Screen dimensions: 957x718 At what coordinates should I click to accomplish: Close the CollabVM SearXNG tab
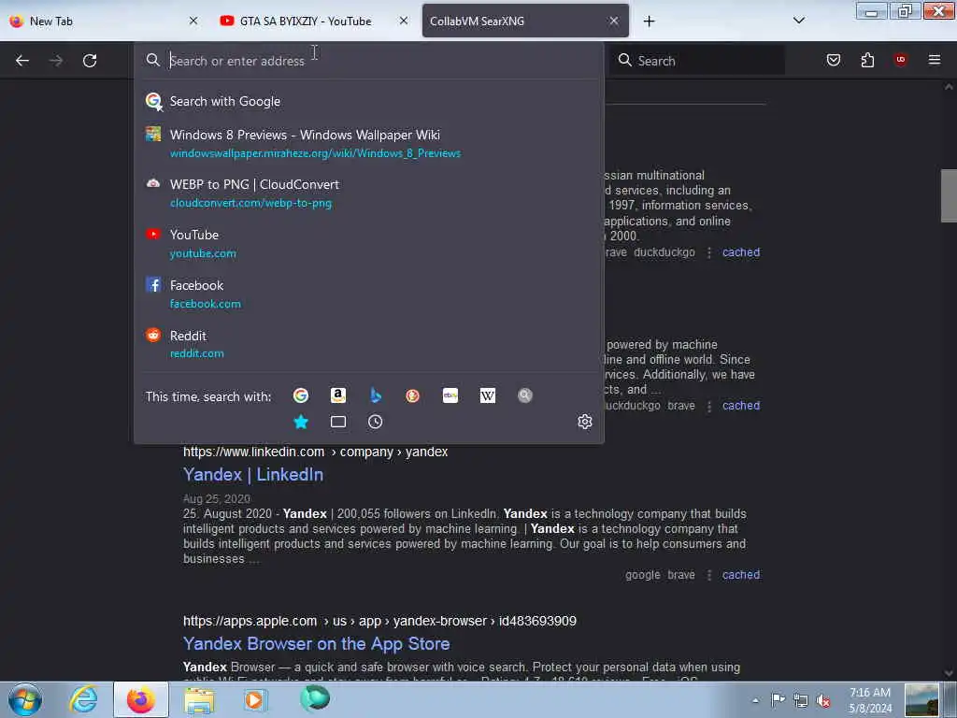pos(614,21)
